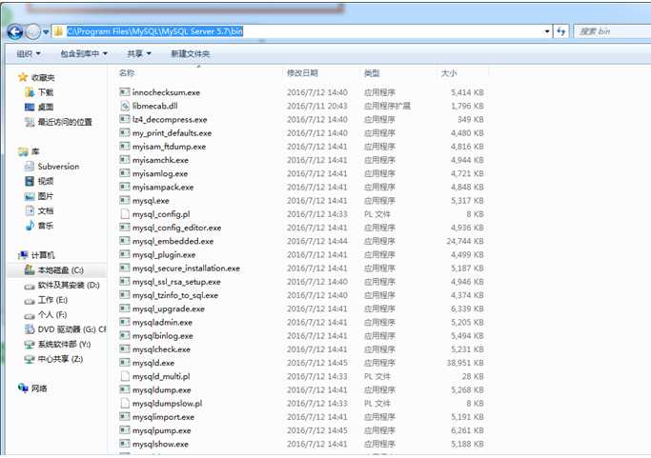Sort by the 类型 column header
Image resolution: width=651 pixels, height=458 pixels.
click(x=372, y=73)
